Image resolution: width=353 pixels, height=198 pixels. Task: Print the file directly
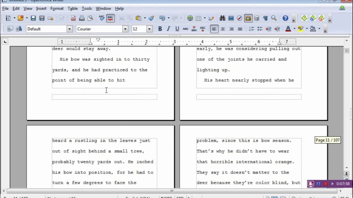click(82, 18)
